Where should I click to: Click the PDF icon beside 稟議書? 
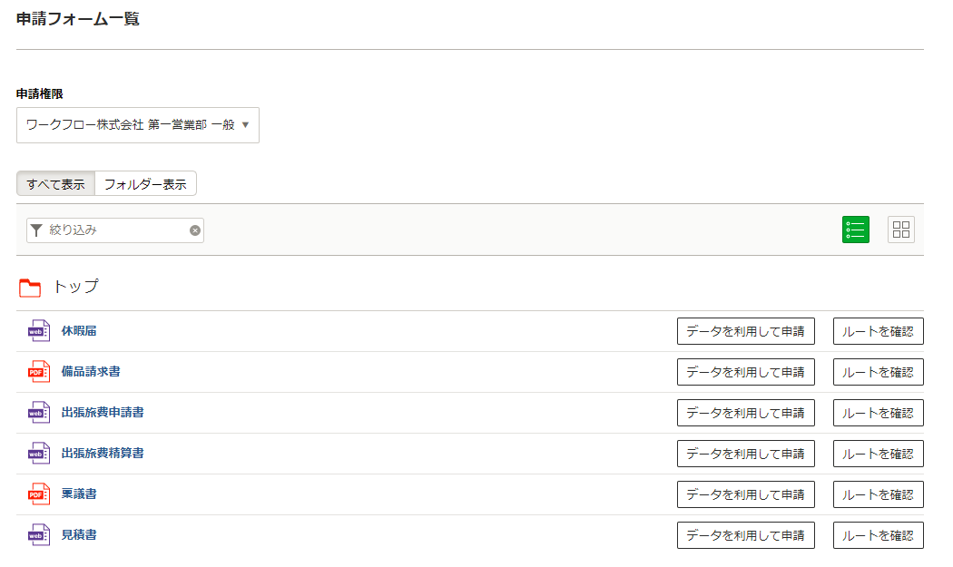click(x=39, y=494)
